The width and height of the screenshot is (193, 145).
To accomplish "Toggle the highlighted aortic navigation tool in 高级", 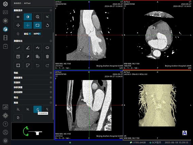I will pyautogui.click(x=37, y=109).
